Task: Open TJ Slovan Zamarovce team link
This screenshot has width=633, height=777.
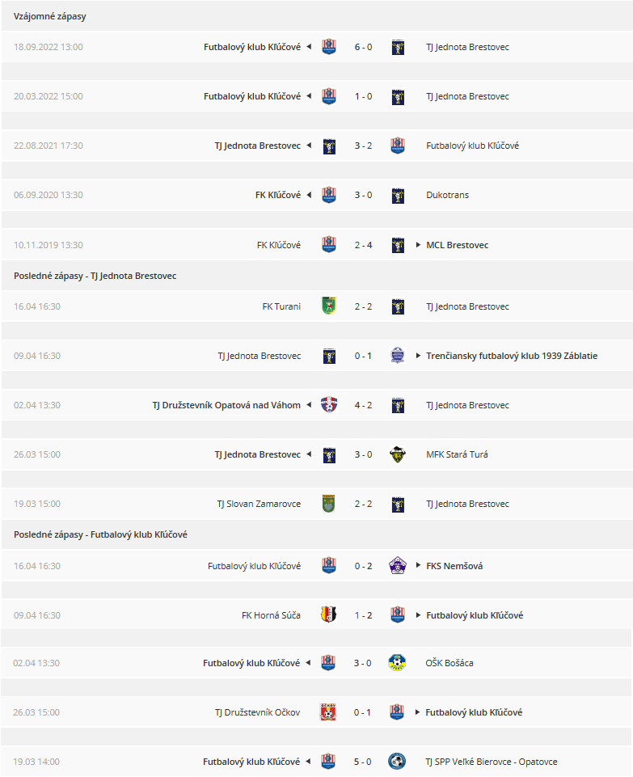Action: coord(259,504)
